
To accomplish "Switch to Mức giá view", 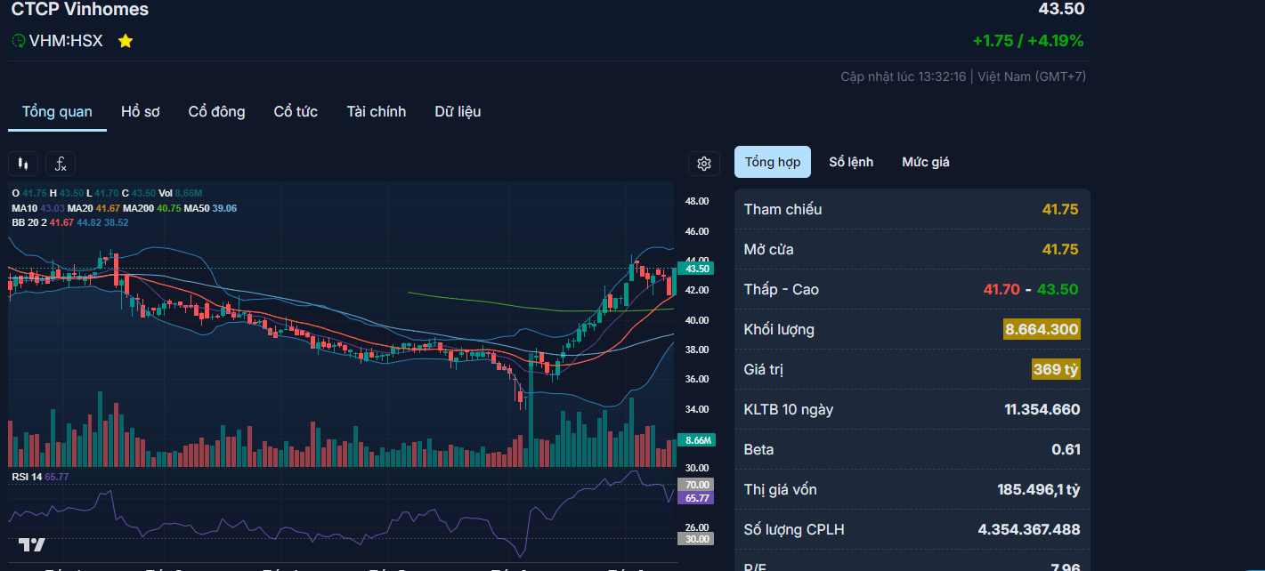I will pos(925,162).
